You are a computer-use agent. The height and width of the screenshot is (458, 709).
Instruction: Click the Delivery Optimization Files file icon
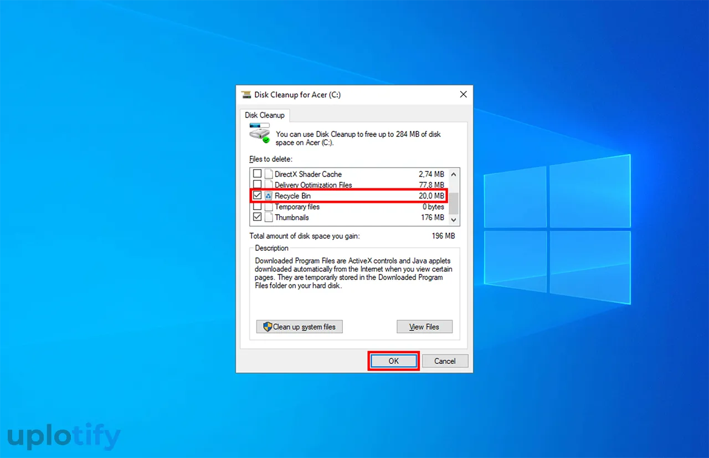click(269, 185)
